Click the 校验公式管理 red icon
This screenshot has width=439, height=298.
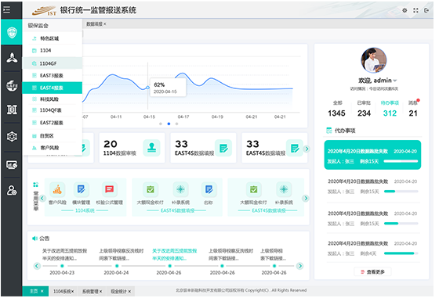(109, 189)
